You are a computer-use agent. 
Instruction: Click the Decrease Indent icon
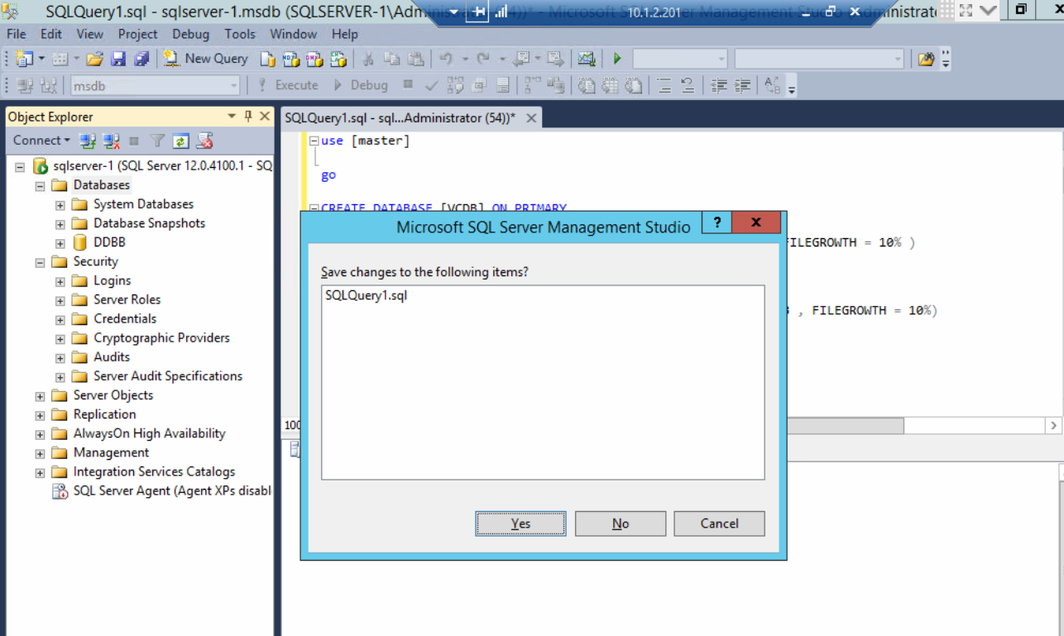tap(719, 85)
